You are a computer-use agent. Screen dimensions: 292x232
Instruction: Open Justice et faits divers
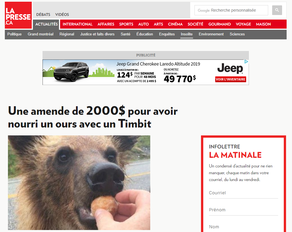point(98,34)
